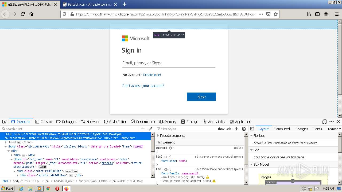342x192 pixels.
Task: Collapse the Flexbox section
Action: (x=251, y=135)
